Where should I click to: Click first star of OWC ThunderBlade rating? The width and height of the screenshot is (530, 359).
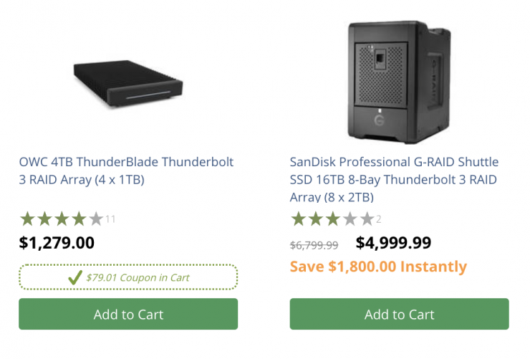coord(27,219)
